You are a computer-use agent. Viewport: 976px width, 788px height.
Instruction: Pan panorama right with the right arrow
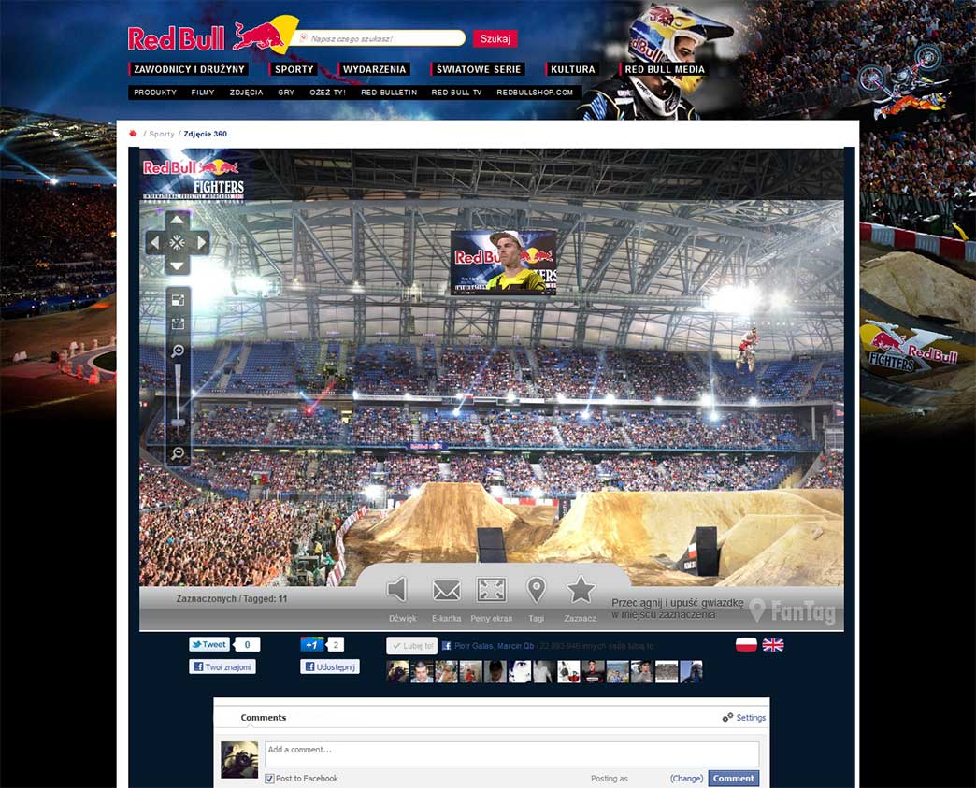(202, 242)
